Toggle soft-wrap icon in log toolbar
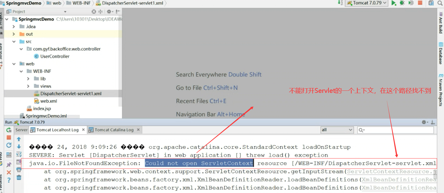 click(x=19, y=154)
